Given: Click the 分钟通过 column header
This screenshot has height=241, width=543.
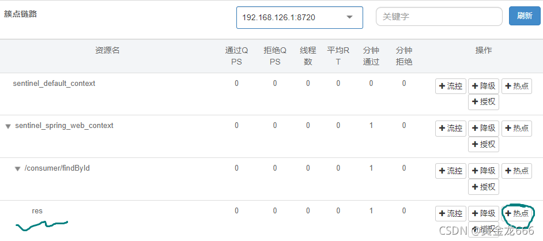Looking at the screenshot, I should click(x=371, y=56).
